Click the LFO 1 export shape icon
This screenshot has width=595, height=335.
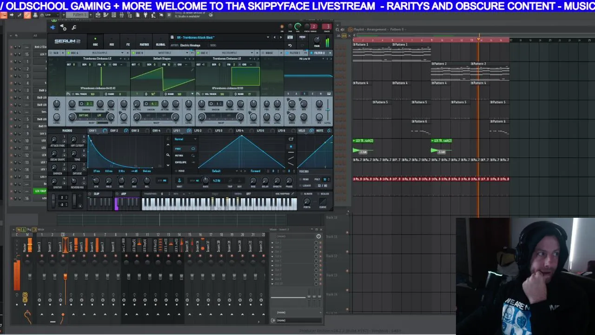click(x=291, y=139)
